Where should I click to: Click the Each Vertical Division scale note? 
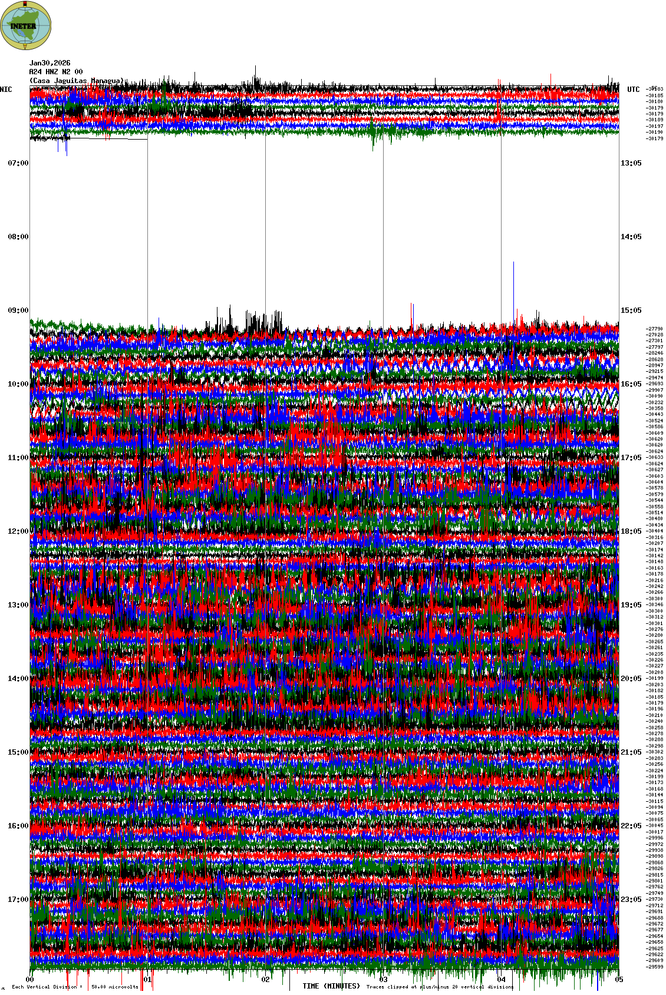click(x=75, y=987)
